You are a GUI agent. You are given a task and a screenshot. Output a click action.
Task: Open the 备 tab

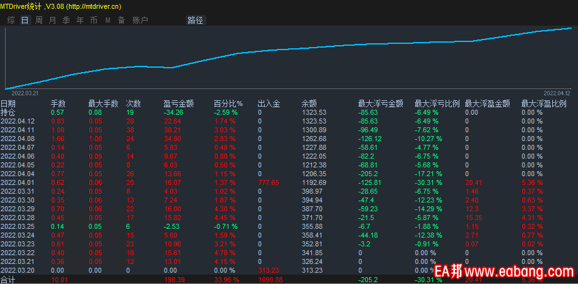tap(120, 20)
